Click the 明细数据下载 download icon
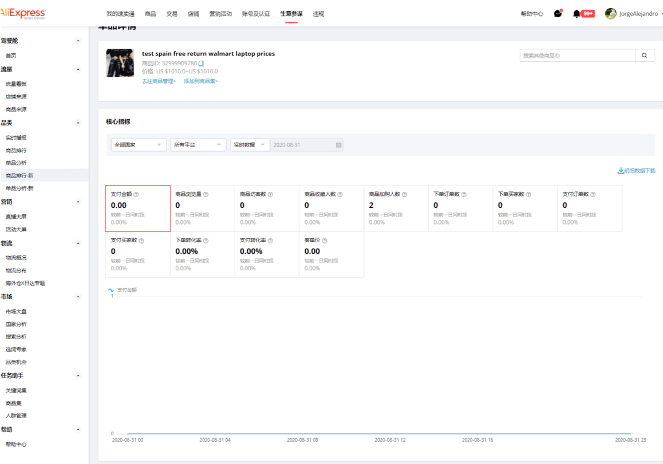 pos(621,171)
